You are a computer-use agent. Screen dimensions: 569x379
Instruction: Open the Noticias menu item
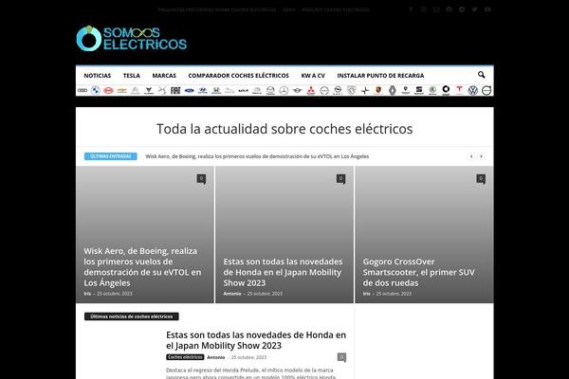coord(98,76)
